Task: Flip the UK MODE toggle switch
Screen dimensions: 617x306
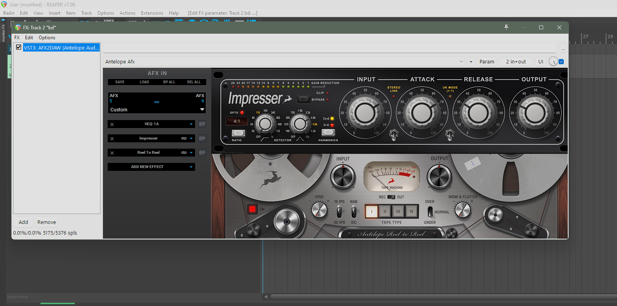Action: (x=450, y=135)
